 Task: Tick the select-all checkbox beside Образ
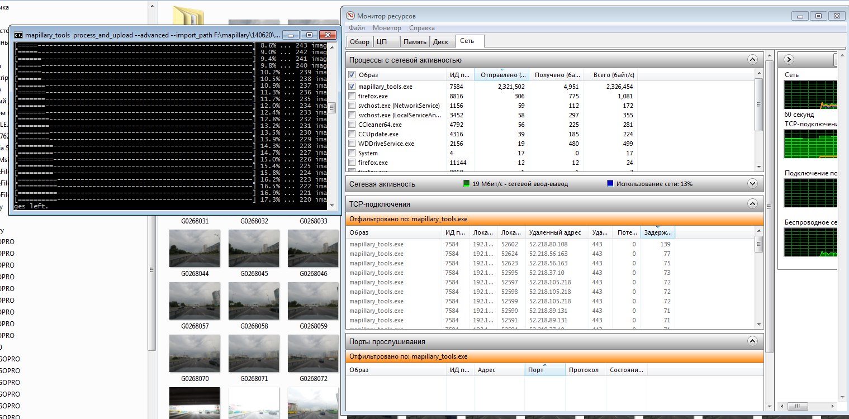(x=352, y=75)
